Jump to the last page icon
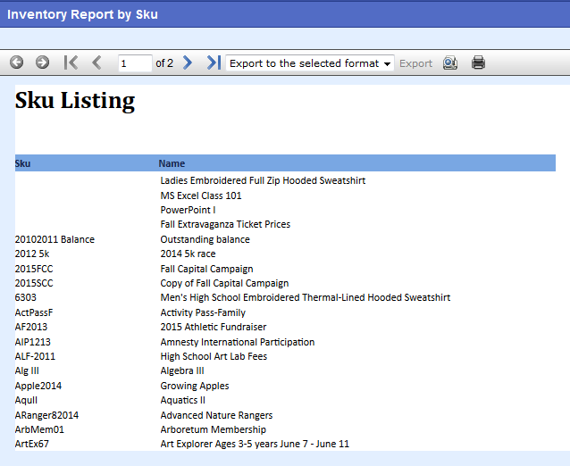 click(x=214, y=62)
